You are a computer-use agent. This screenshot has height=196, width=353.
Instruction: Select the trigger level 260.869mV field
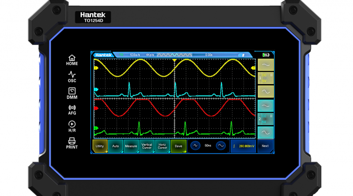click(x=243, y=146)
